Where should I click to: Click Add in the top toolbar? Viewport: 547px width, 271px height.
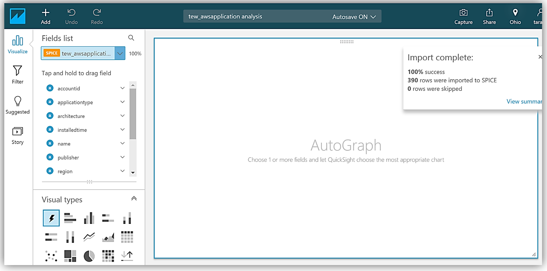point(45,16)
